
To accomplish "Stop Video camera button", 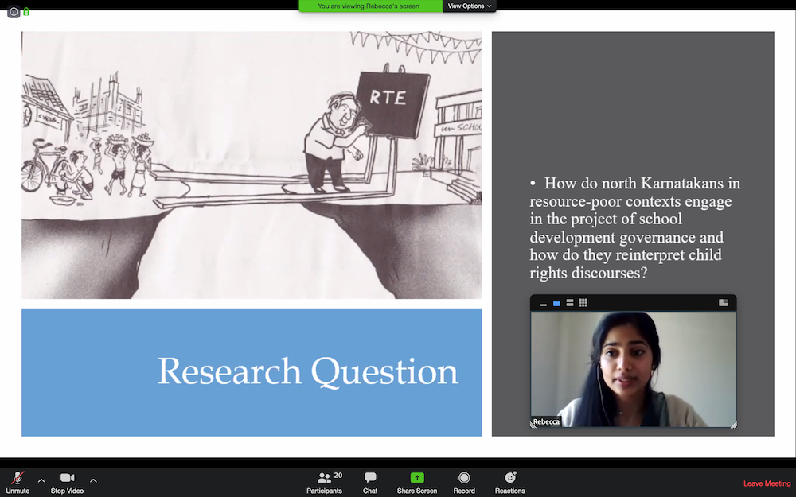I will 67,483.
